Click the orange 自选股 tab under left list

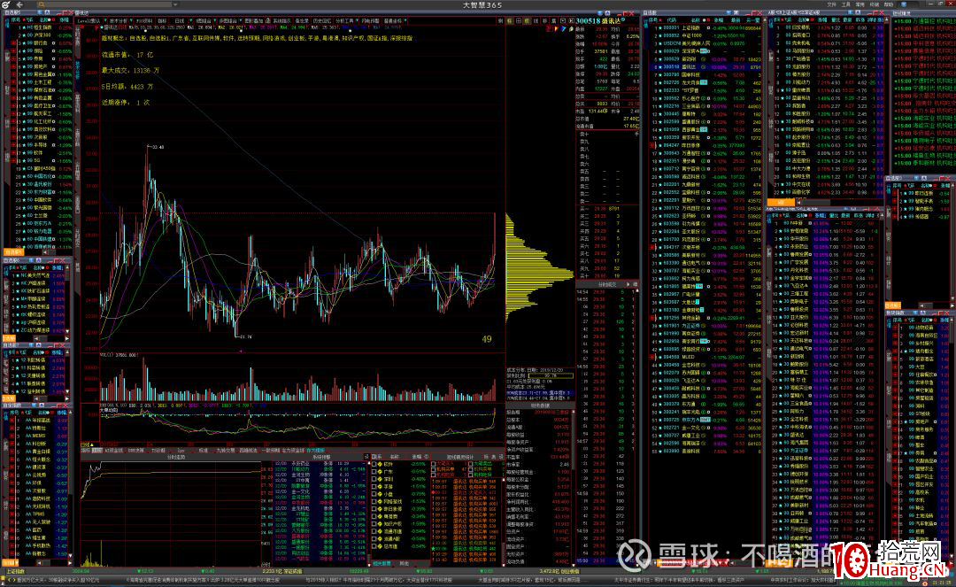click(x=12, y=251)
